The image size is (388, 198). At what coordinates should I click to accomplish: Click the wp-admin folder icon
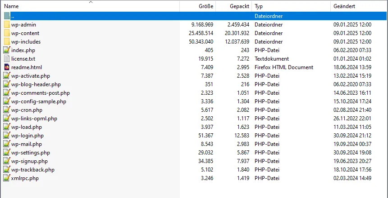(7, 25)
